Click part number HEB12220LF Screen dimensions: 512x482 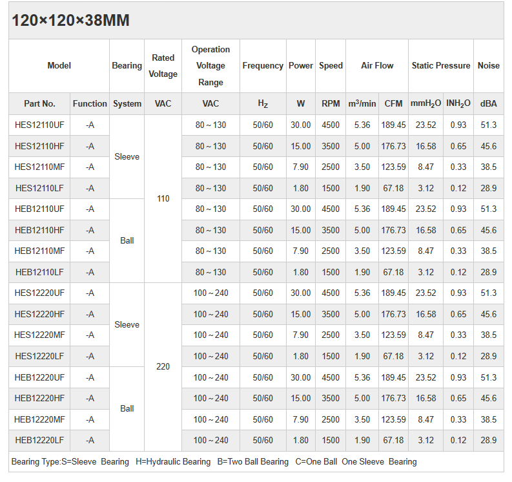pos(39,440)
